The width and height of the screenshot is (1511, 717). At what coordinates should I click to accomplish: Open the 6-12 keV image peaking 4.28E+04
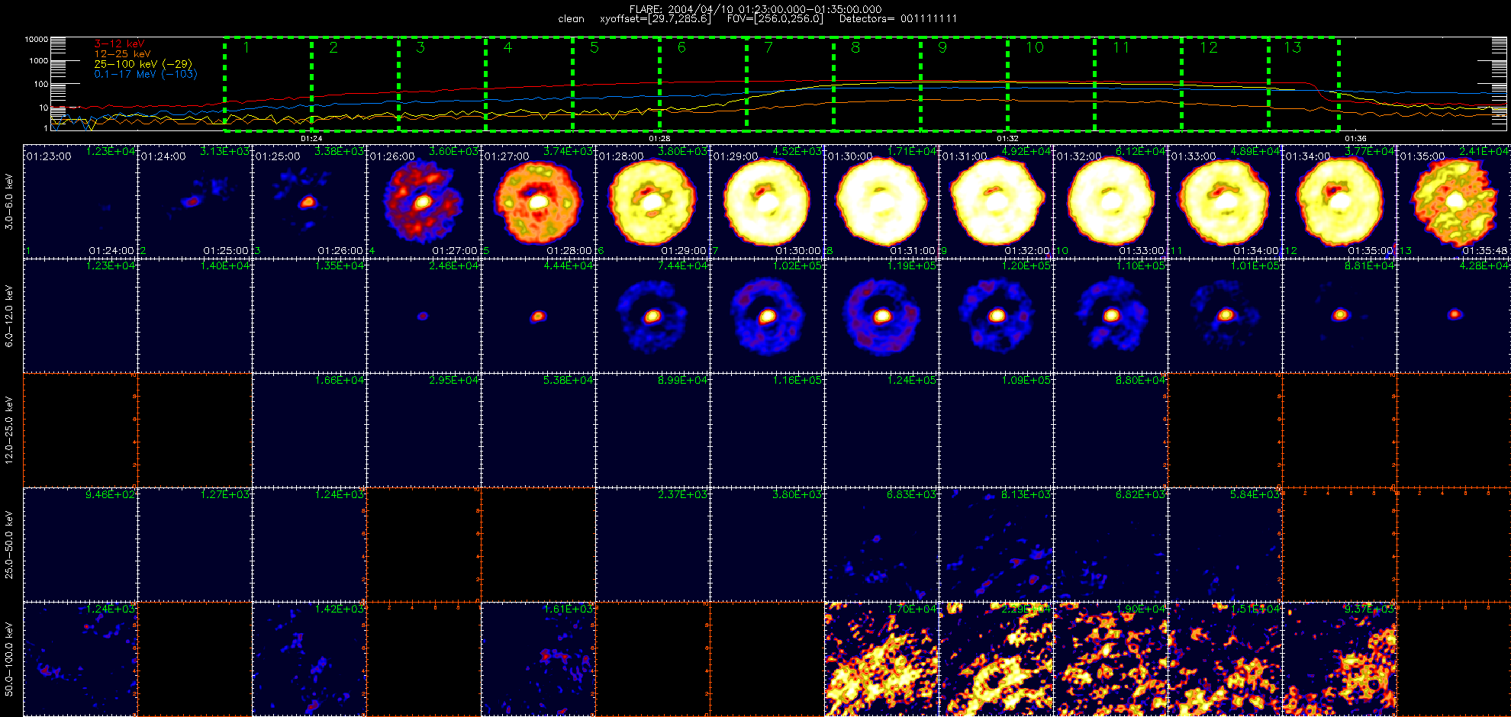(1454, 316)
